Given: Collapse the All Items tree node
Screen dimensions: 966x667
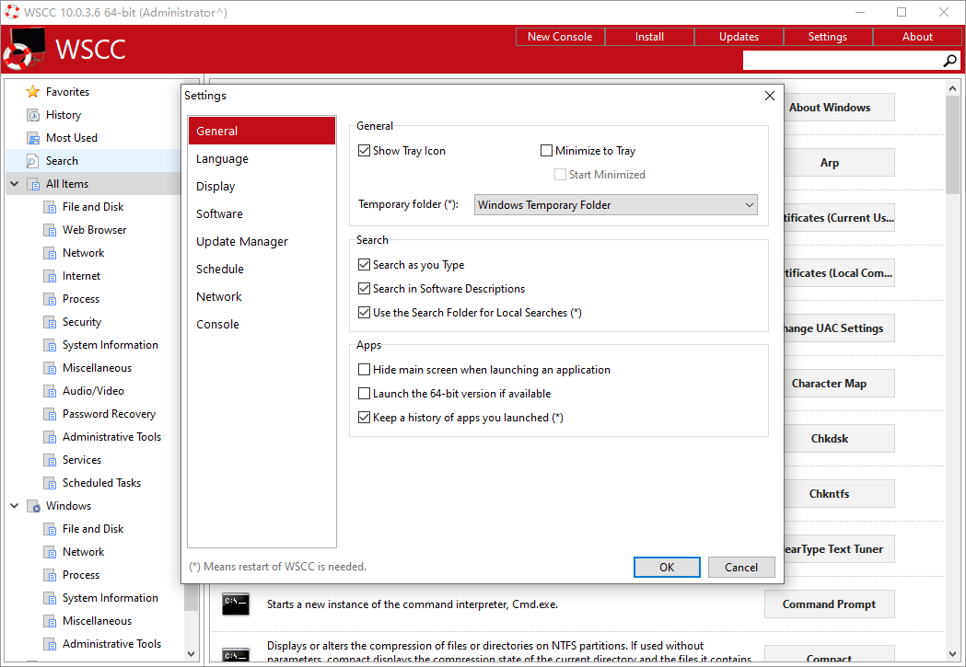Looking at the screenshot, I should point(14,184).
